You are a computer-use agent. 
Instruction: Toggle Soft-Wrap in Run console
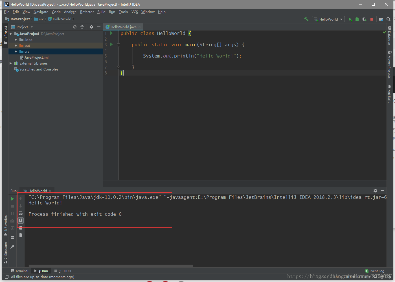[21, 213]
